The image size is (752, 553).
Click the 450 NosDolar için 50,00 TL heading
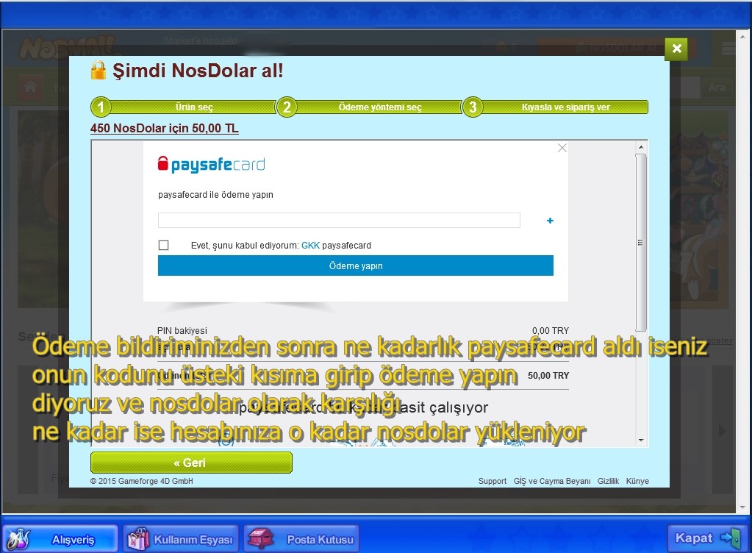coord(165,128)
